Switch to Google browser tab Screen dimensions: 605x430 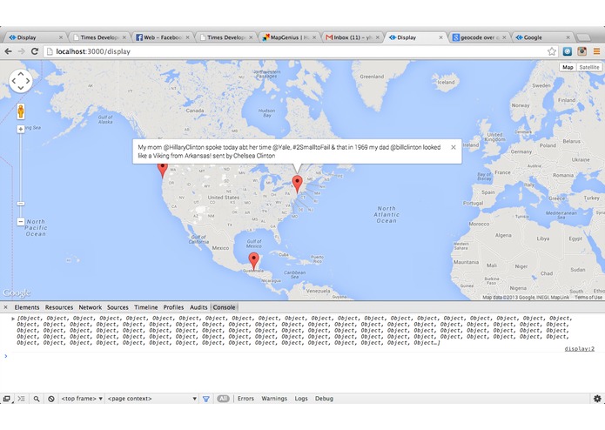[542, 37]
